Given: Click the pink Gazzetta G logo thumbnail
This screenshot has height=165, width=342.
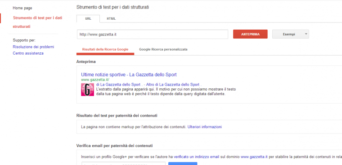Looking at the screenshot, I should coord(87,89).
